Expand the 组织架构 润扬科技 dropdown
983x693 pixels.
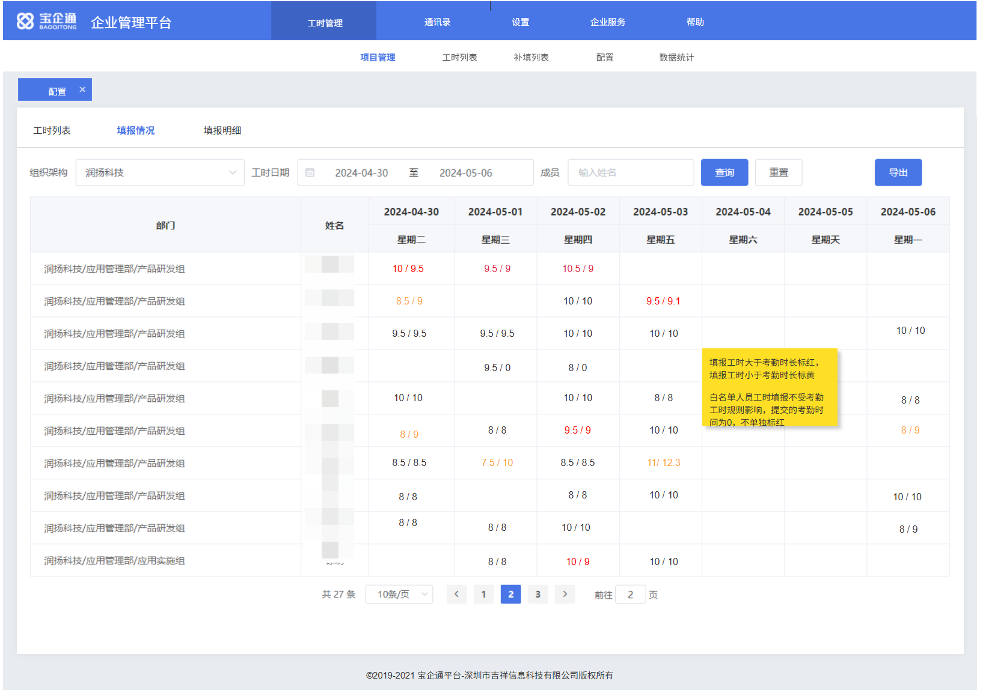coord(160,173)
